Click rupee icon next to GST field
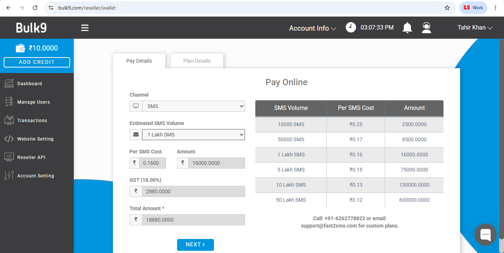 tap(136, 191)
